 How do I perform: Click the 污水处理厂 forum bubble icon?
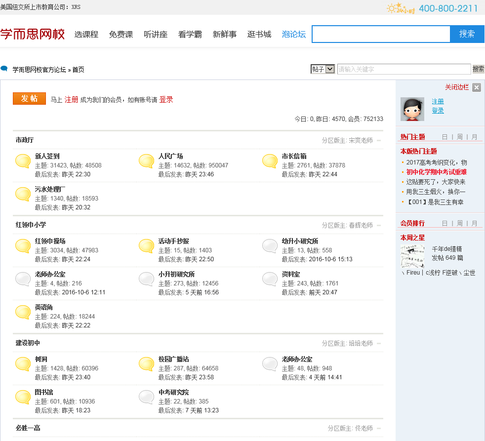point(23,194)
